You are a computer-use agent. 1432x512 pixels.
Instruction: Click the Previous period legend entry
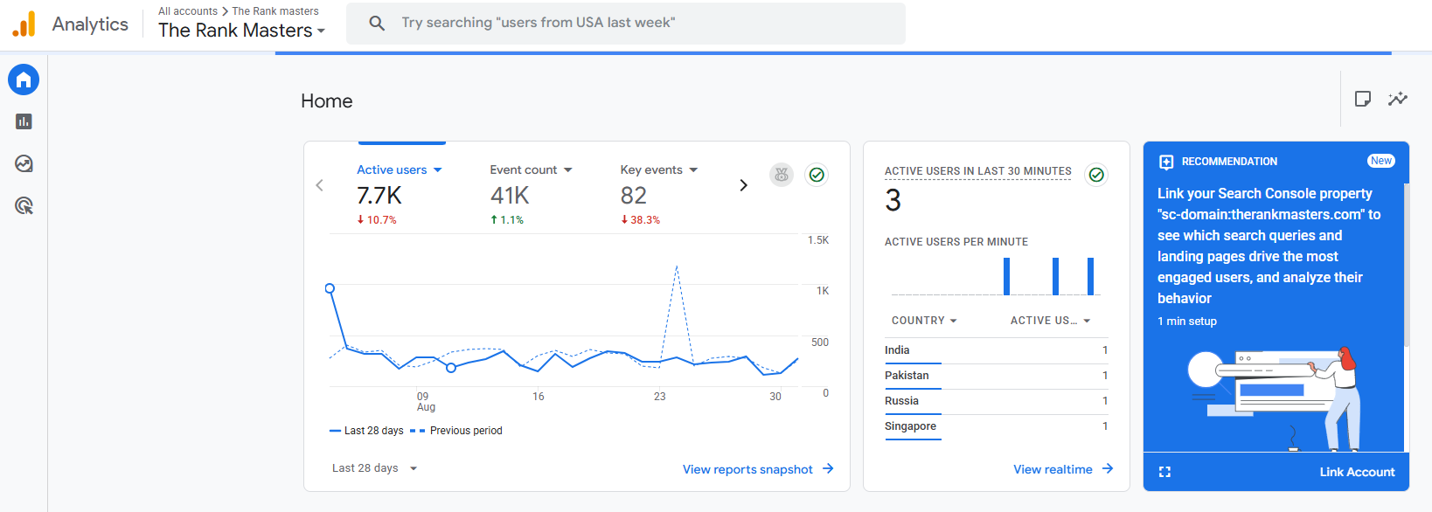[x=455, y=431]
